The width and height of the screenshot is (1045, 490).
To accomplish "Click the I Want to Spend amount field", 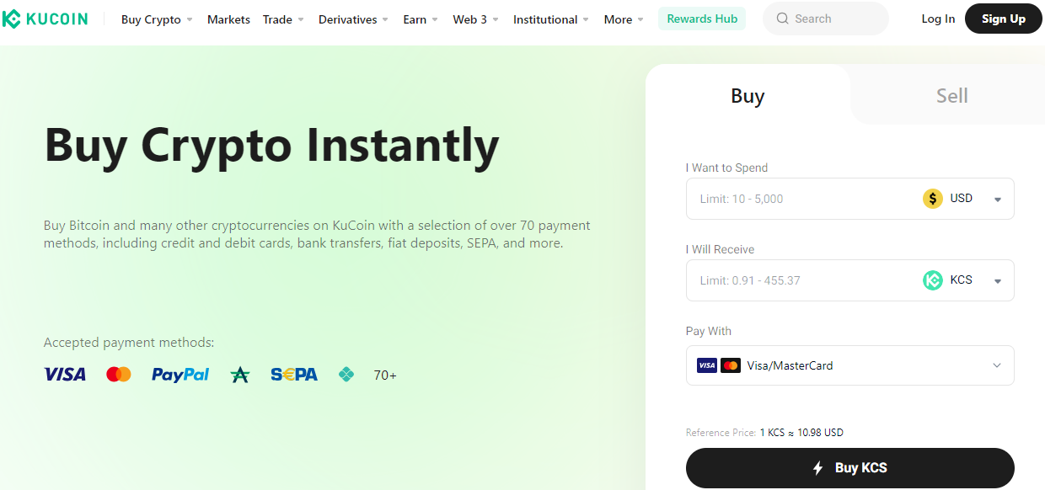I will [801, 199].
